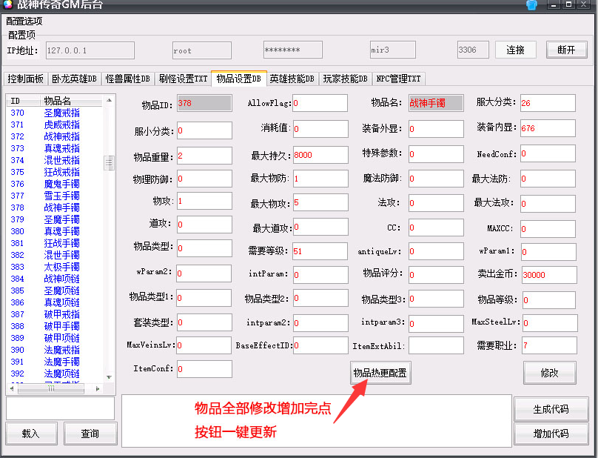
Task: Switch to the 怪兽属性DB tab
Action: coord(127,79)
